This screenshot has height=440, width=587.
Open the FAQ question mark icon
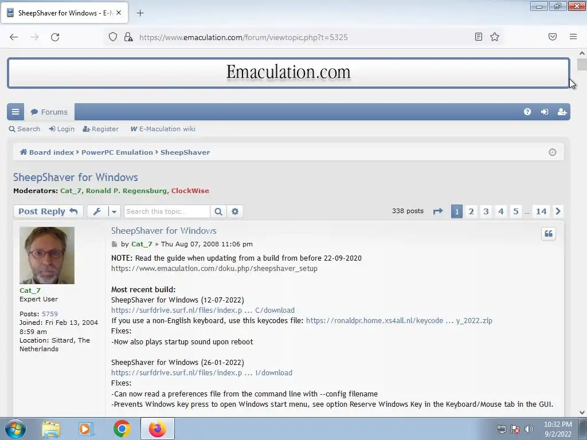coord(527,112)
